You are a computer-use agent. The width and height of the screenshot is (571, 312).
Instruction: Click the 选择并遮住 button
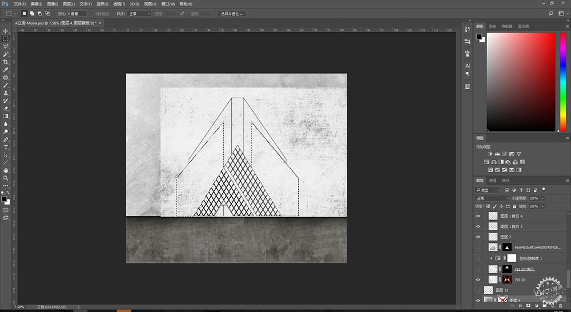coord(232,14)
